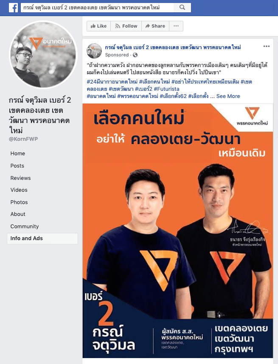
Task: Open the post options three-dot menu
Action: (x=267, y=46)
